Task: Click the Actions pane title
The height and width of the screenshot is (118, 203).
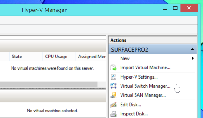Action: coord(118,40)
